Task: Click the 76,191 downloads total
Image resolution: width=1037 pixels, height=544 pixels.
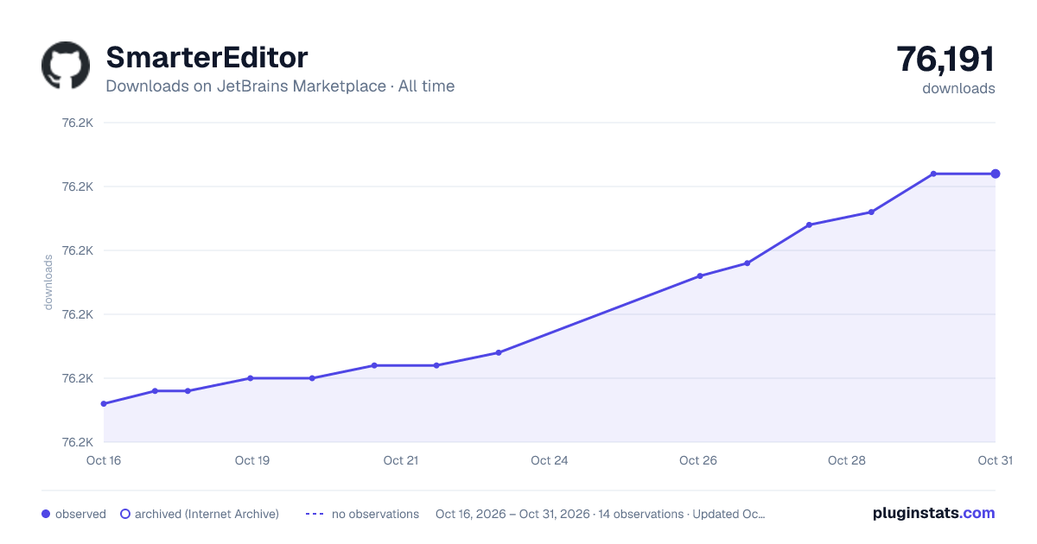Action: [x=945, y=60]
